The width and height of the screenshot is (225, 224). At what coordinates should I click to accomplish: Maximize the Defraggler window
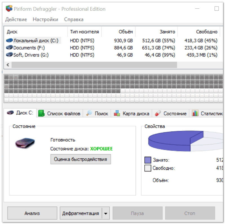(x=217, y=9)
